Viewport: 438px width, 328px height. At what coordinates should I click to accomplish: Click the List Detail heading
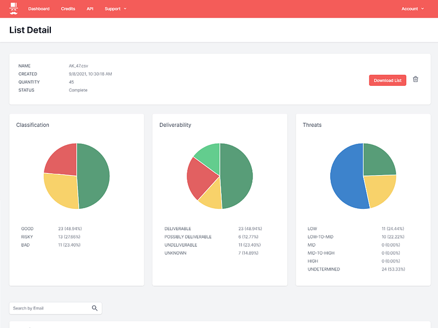pyautogui.click(x=30, y=30)
